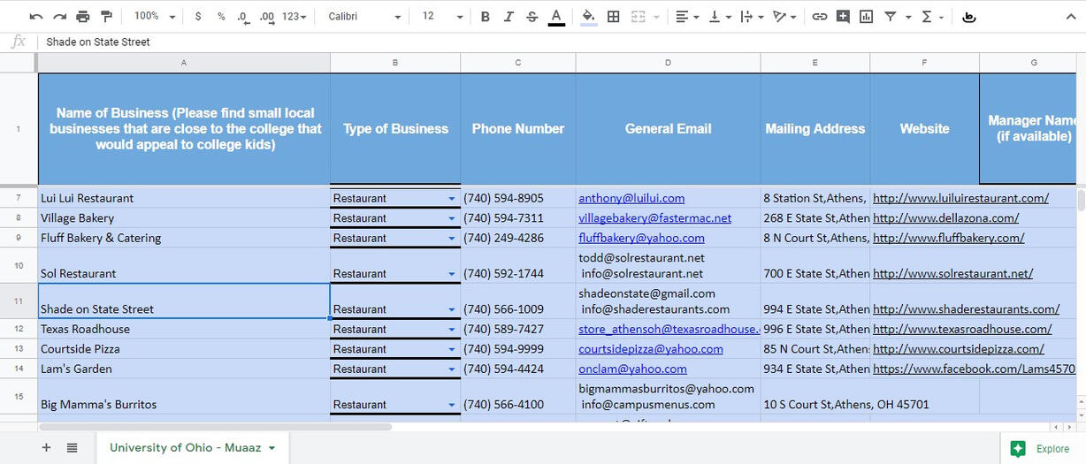Print the spreadsheet
Image resolution: width=1086 pixels, height=464 pixels.
point(83,16)
